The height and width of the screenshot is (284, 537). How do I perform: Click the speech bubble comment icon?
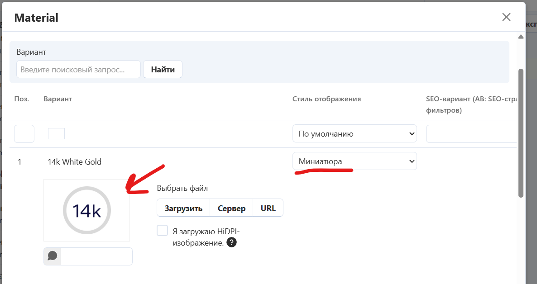pos(53,256)
